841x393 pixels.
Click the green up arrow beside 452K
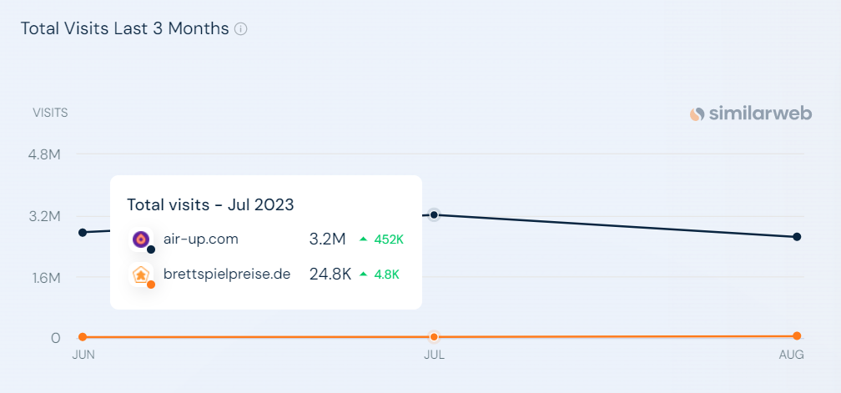point(363,239)
